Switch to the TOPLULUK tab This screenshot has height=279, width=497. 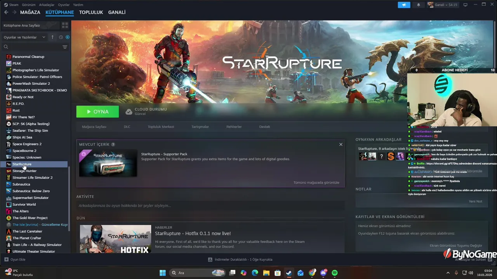91,12
